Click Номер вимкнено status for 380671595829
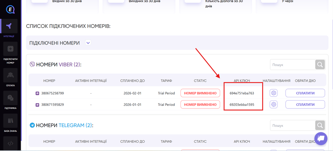 (200, 105)
